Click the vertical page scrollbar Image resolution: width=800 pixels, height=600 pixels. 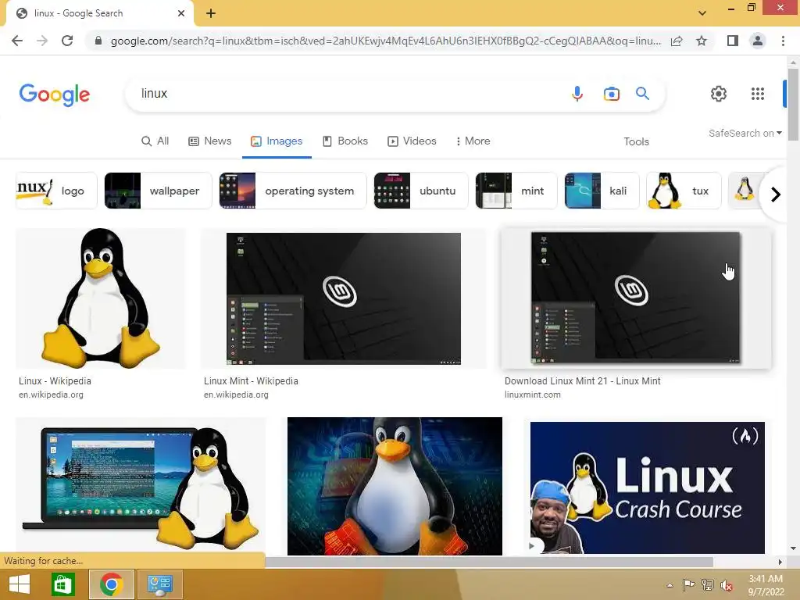pyautogui.click(x=793, y=105)
